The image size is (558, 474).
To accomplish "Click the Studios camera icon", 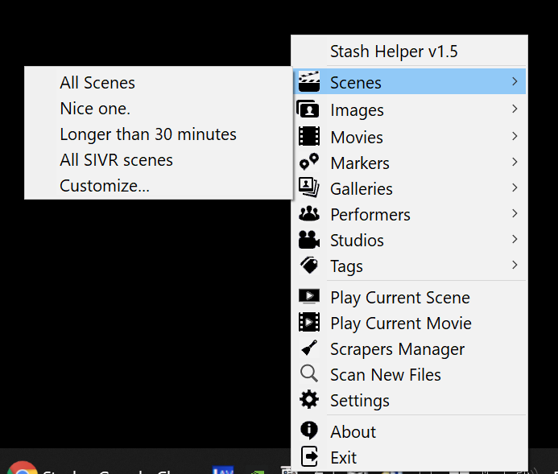I will [309, 240].
